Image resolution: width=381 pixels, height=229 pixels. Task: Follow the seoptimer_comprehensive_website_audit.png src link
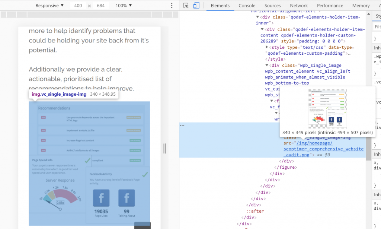(323, 149)
